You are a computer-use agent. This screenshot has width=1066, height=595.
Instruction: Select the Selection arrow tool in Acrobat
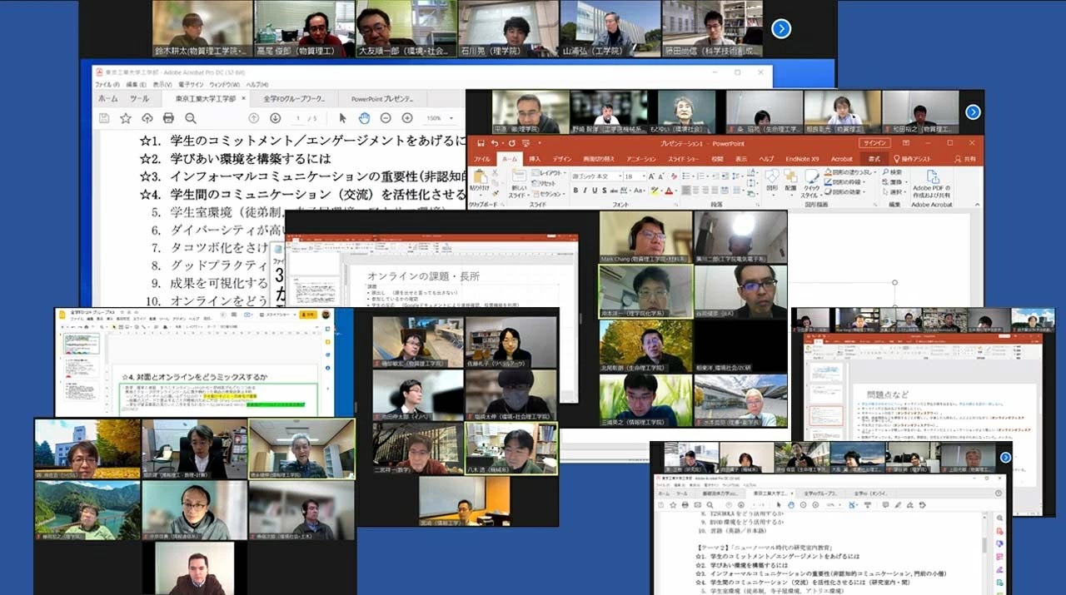[x=343, y=118]
